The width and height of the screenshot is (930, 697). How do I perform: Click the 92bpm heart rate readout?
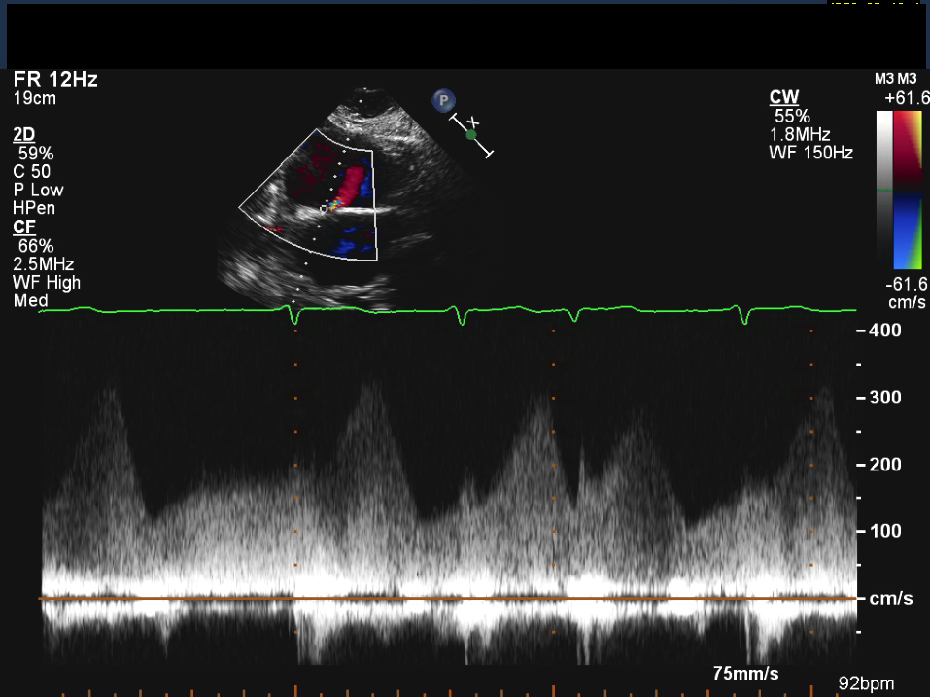click(866, 683)
